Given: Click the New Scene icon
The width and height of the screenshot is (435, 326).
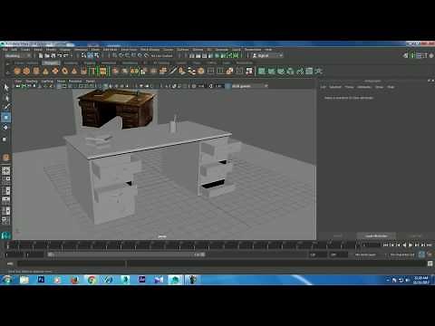Looking at the screenshot, I should [x=41, y=55].
